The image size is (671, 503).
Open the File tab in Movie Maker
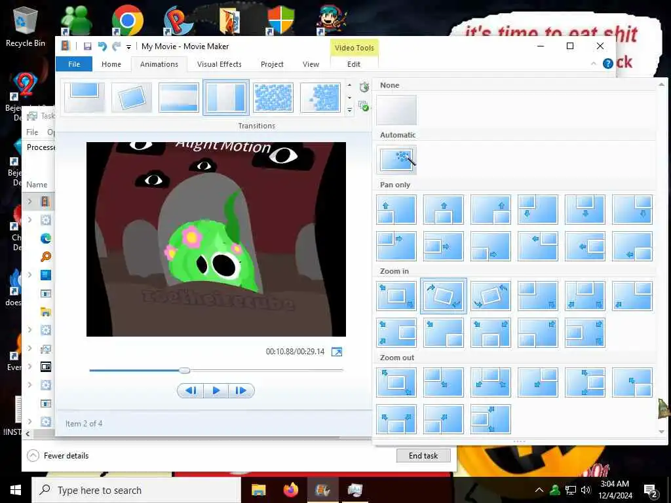click(x=74, y=64)
